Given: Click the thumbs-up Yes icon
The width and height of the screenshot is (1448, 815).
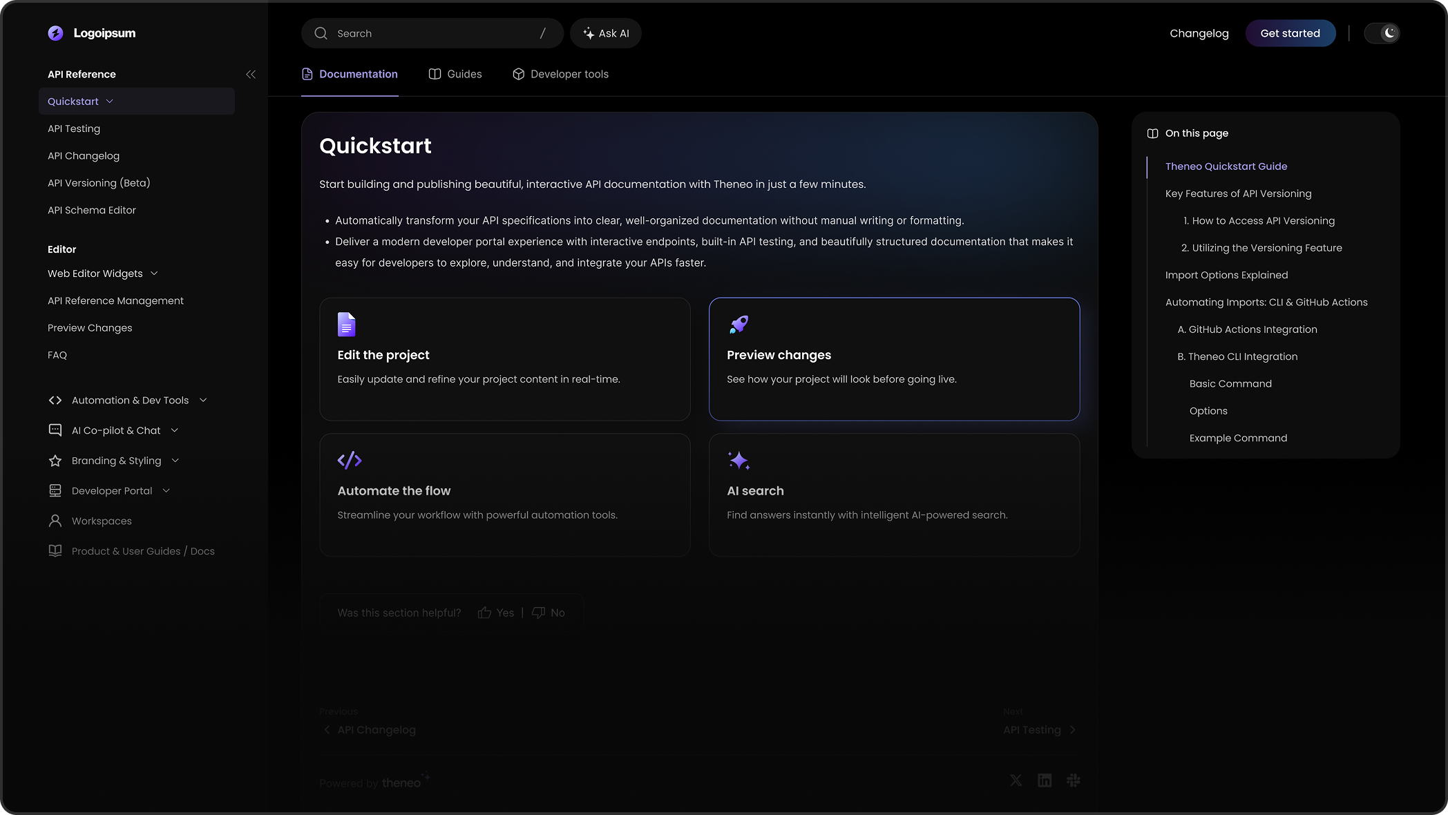Looking at the screenshot, I should coord(484,613).
